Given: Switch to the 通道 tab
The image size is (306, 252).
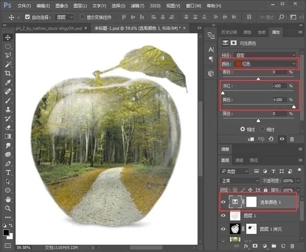Looking at the screenshot, I should click(x=239, y=160).
